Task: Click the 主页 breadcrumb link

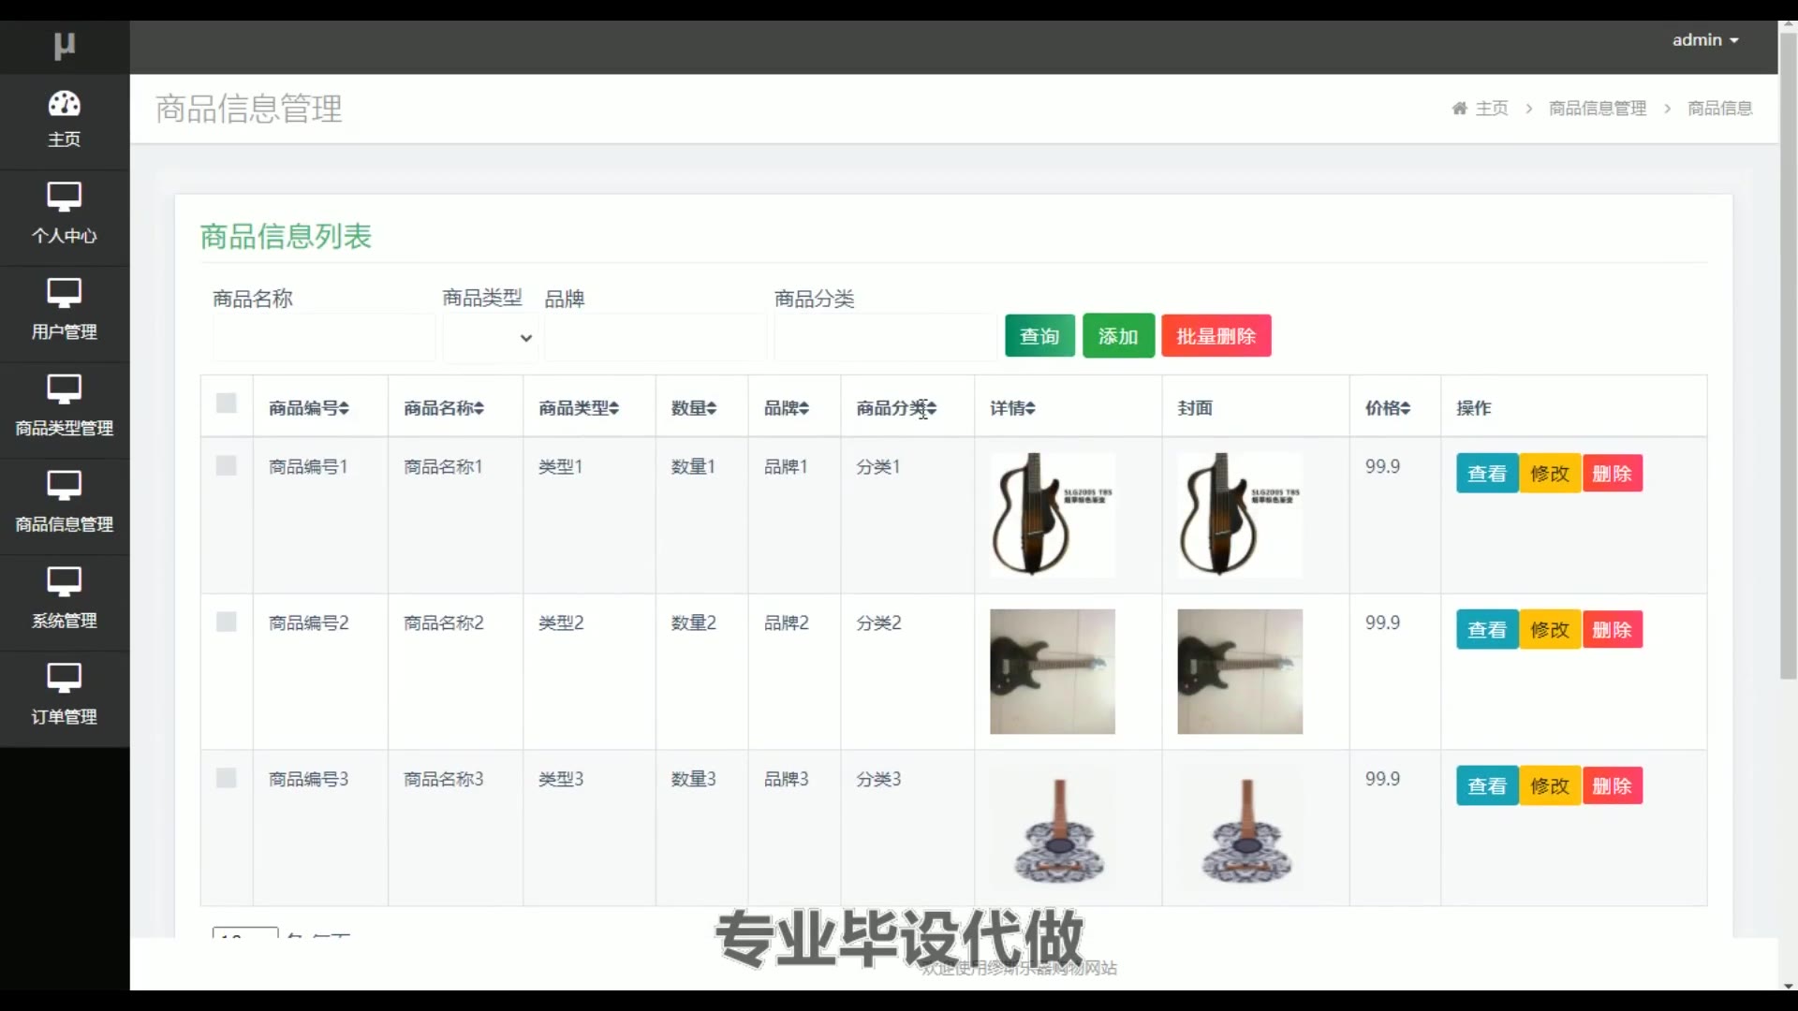Action: tap(1492, 109)
